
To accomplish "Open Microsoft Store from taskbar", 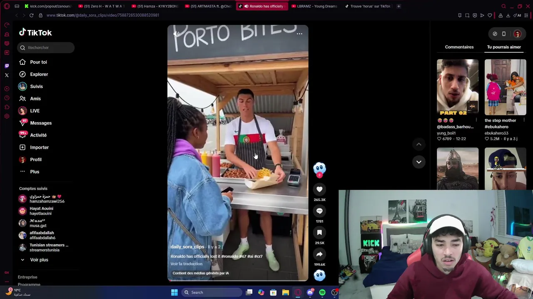I will 273,292.
